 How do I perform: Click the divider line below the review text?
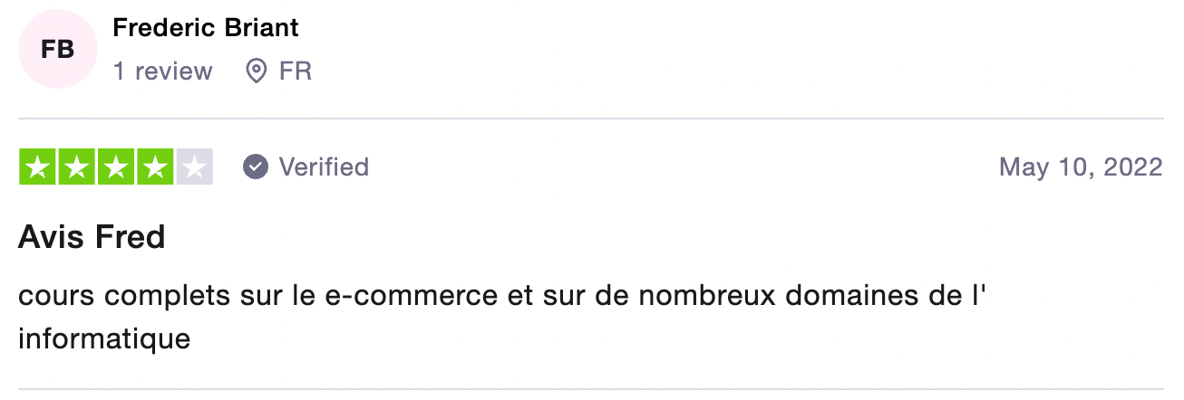pyautogui.click(x=591, y=390)
